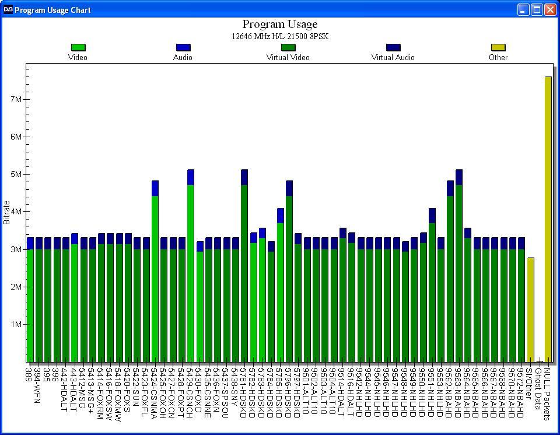This screenshot has width=560, height=435.
Task: Click the 5429-CSNCH bar in chart
Action: (191, 266)
